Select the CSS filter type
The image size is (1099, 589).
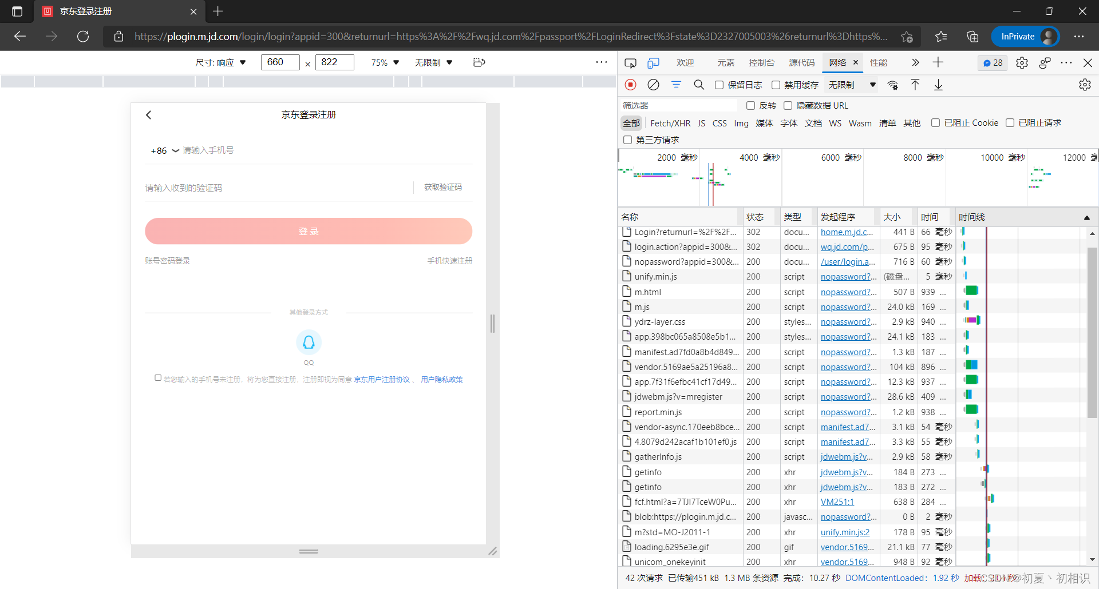tap(720, 123)
